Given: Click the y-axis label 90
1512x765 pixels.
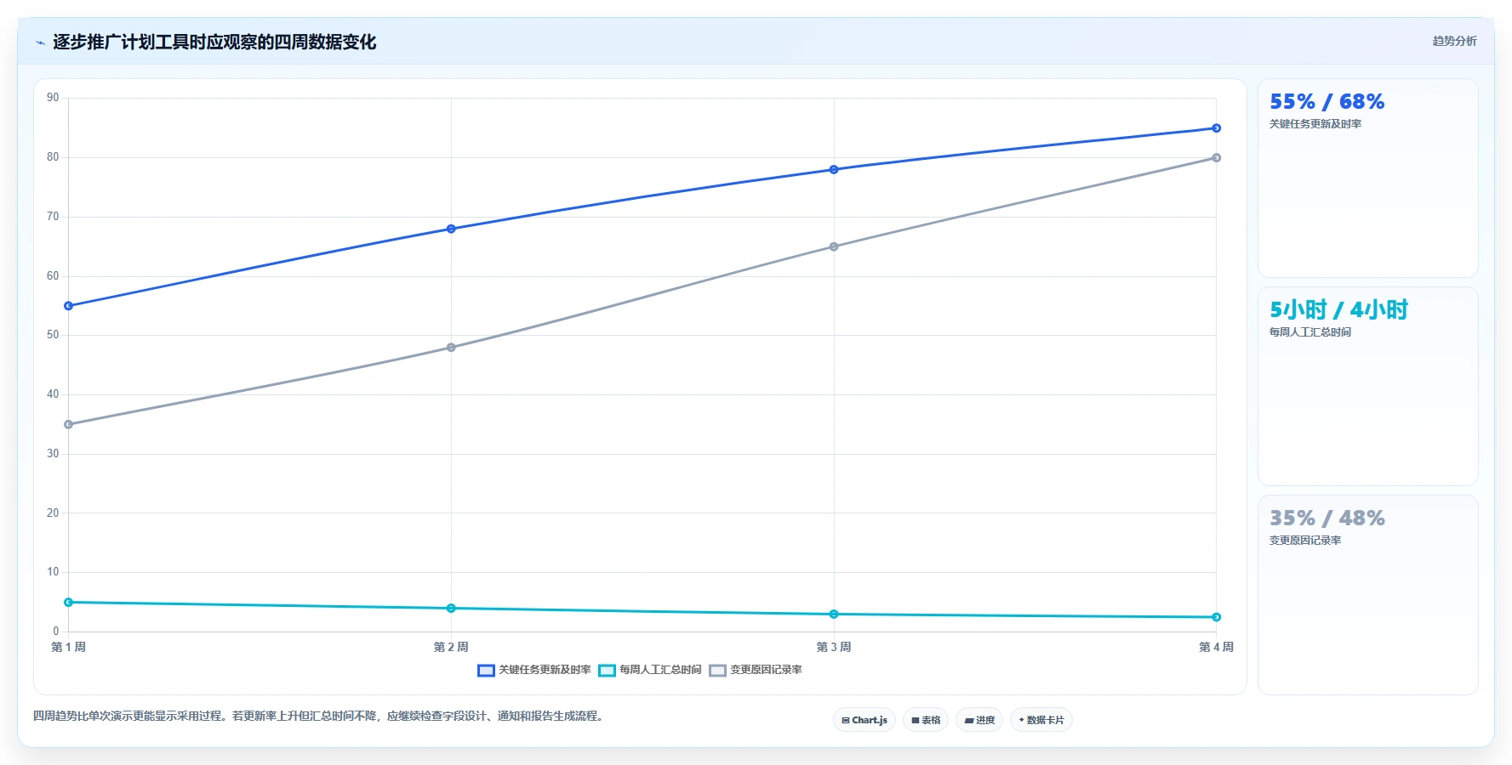Looking at the screenshot, I should coord(53,98).
